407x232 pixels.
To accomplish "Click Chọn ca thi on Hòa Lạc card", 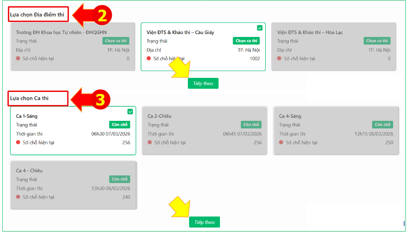I will (x=377, y=41).
